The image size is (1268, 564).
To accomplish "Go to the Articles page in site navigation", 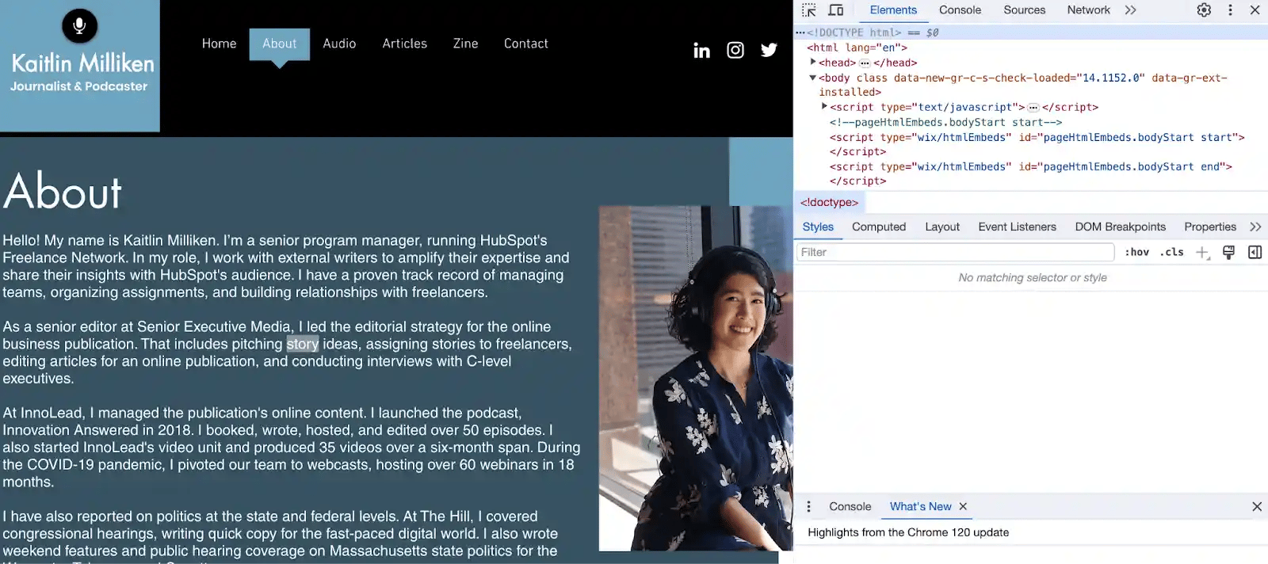I will click(404, 44).
